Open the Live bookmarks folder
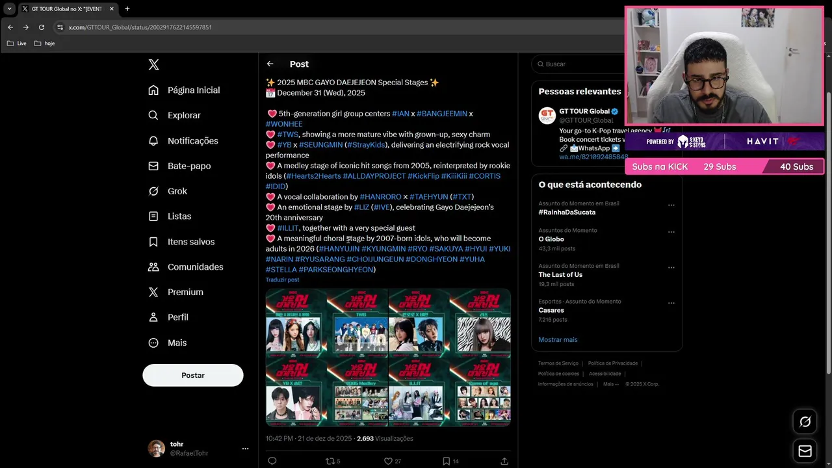The image size is (832, 468). point(16,44)
